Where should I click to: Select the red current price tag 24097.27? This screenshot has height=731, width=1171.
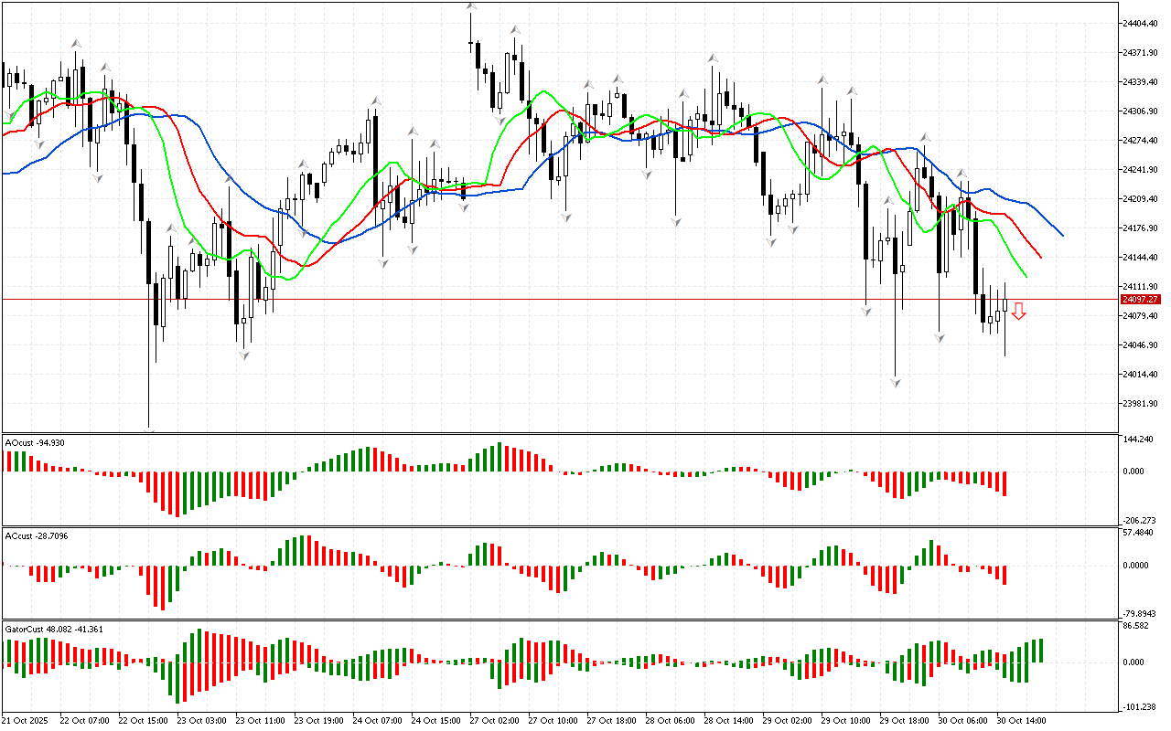pyautogui.click(x=1140, y=300)
